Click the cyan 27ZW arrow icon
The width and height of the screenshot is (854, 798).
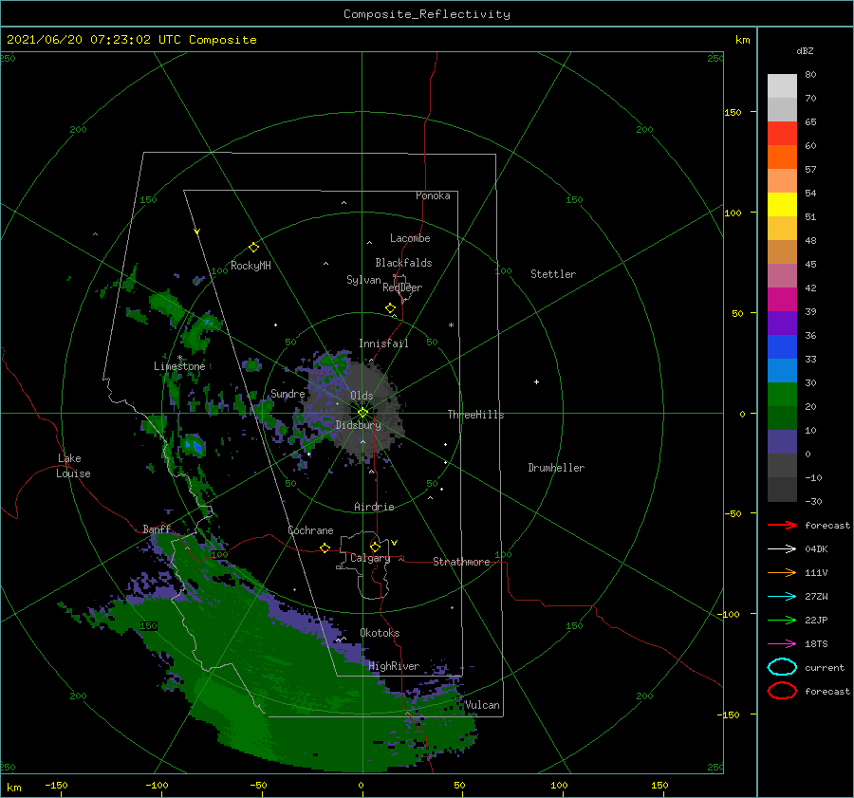pos(782,597)
